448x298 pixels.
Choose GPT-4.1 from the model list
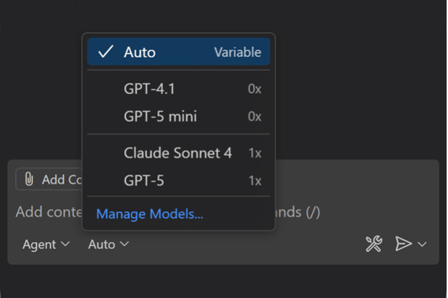(x=179, y=89)
